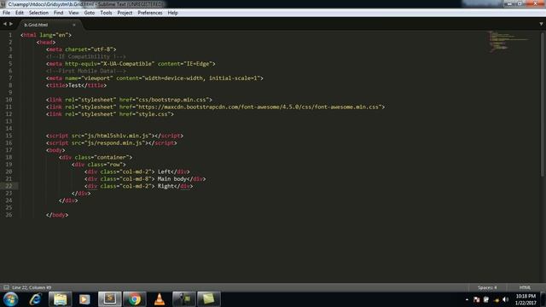
Task: Open the Tools menu
Action: pos(106,13)
